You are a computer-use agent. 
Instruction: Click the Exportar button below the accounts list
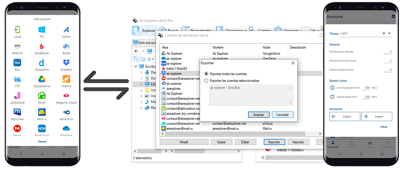click(274, 142)
